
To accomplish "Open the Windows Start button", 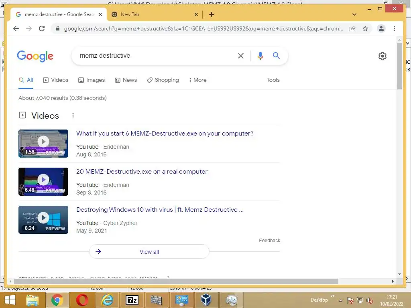I will (x=10, y=300).
